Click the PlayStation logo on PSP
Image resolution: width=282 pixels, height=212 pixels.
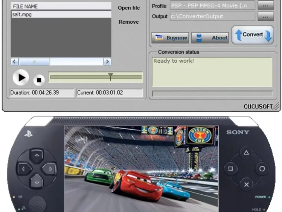(x=29, y=134)
